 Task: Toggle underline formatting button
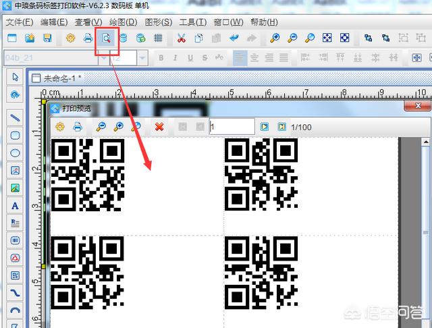(x=190, y=58)
